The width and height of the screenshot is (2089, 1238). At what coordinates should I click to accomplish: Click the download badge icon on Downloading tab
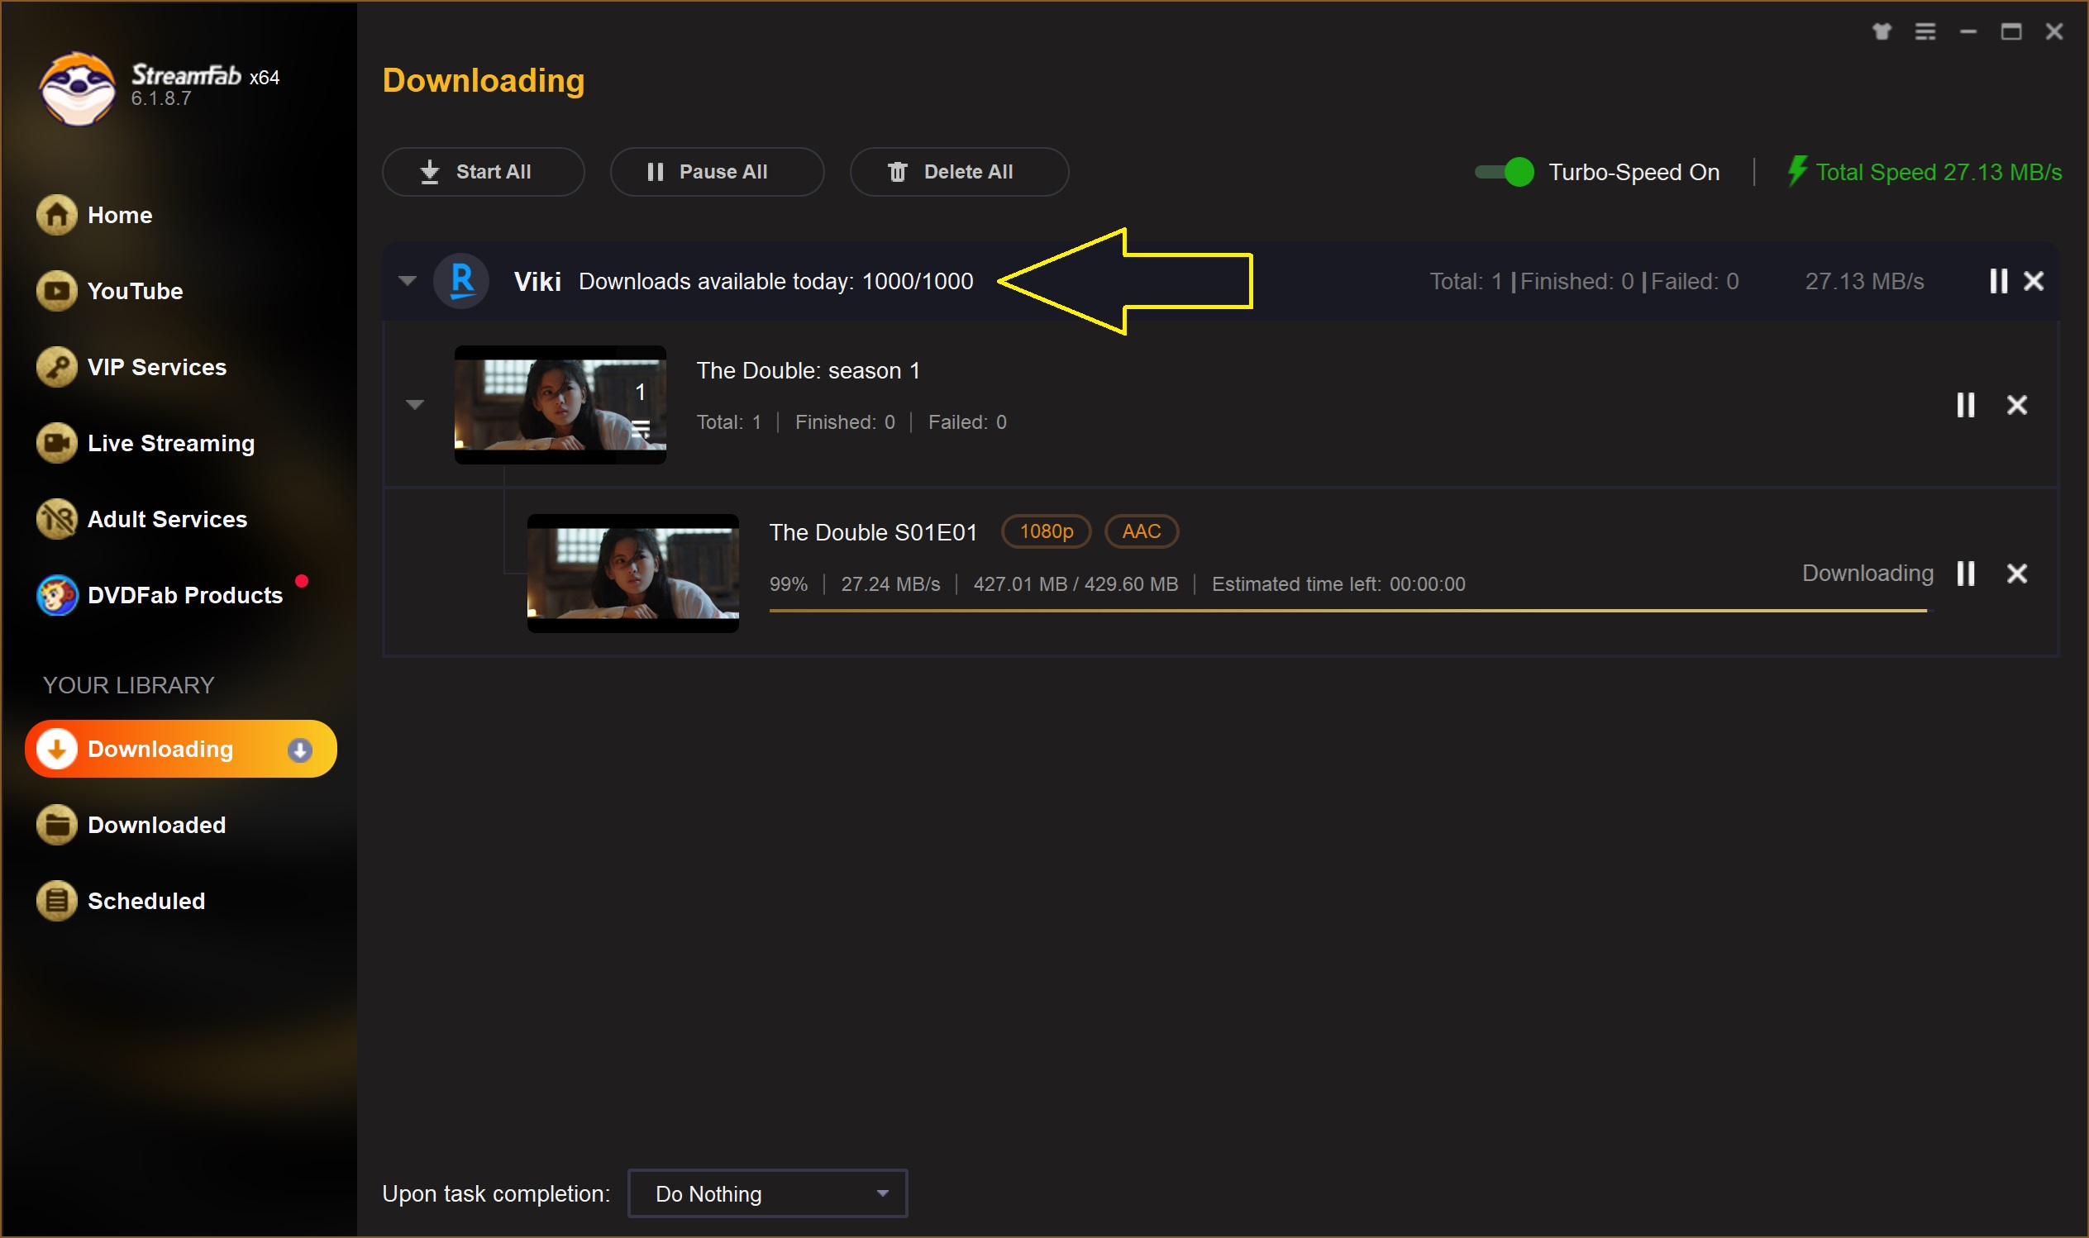pyautogui.click(x=299, y=750)
